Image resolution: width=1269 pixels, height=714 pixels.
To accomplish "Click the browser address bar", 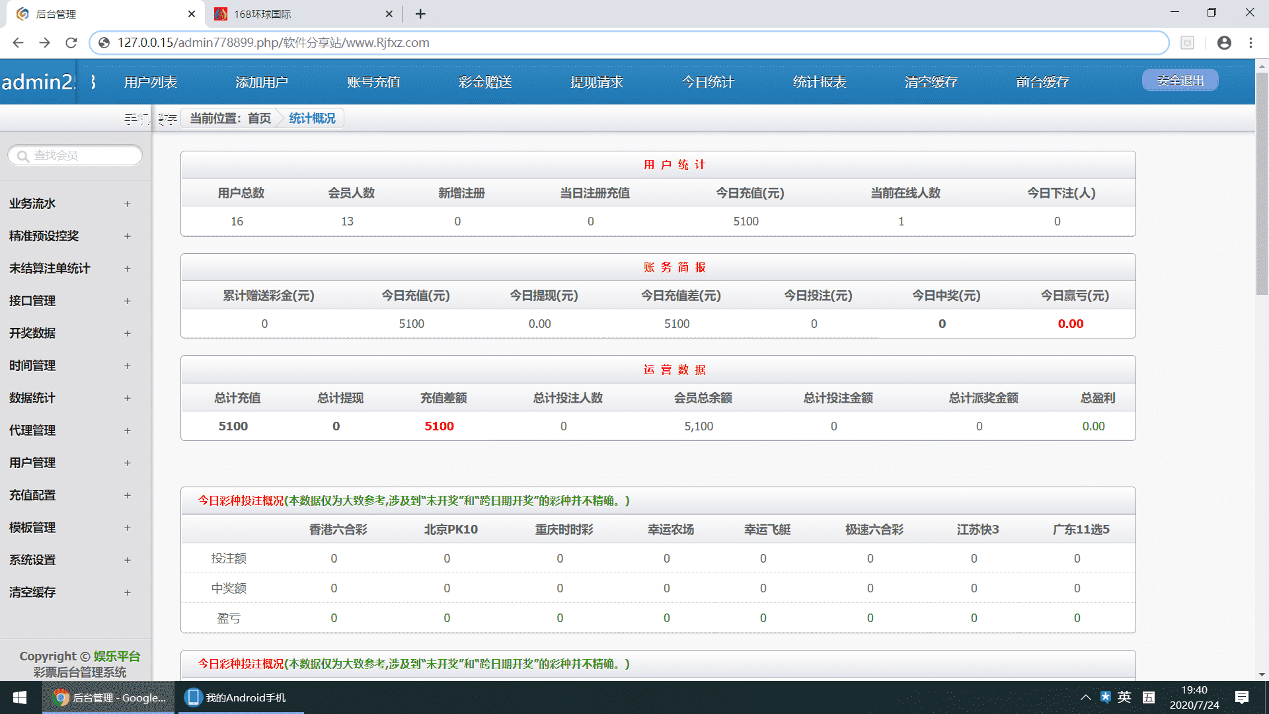I will tap(628, 42).
